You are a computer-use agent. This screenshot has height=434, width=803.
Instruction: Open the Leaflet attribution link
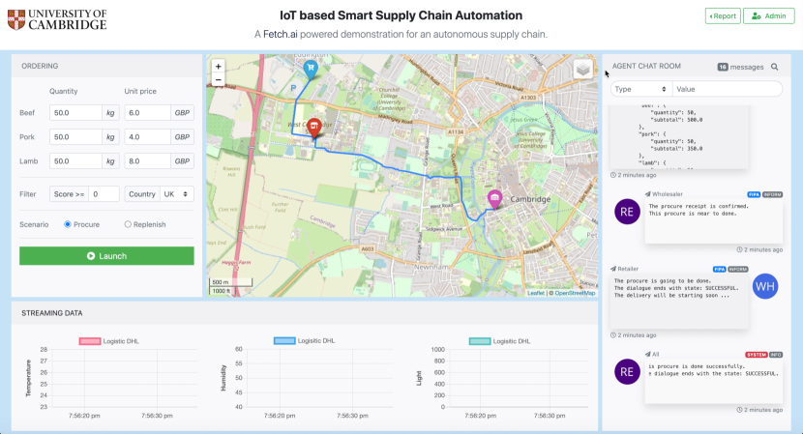tap(536, 293)
